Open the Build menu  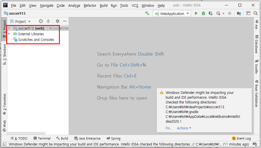(x=104, y=5)
